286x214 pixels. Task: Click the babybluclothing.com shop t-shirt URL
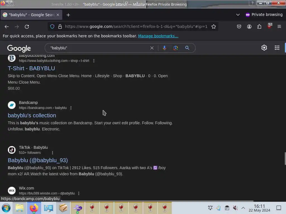pos(54,61)
